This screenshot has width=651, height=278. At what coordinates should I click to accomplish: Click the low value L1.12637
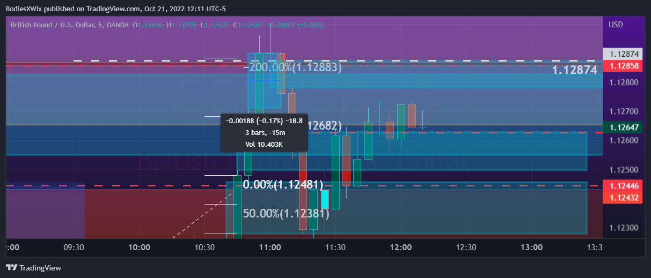coord(215,25)
